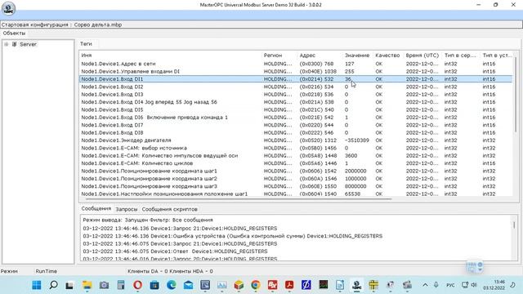
Task: Open the Mail app from the taskbar
Action: click(189, 285)
